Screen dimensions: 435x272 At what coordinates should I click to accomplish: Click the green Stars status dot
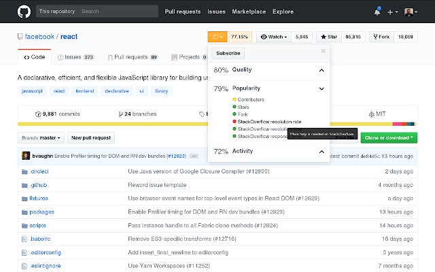pyautogui.click(x=234, y=107)
